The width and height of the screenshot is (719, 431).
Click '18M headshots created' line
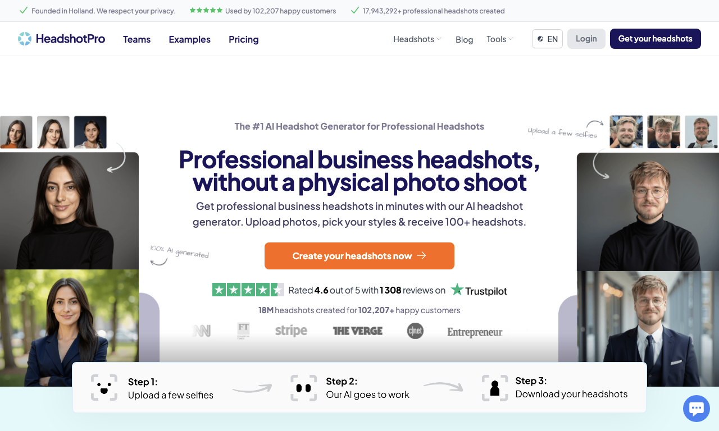[359, 310]
